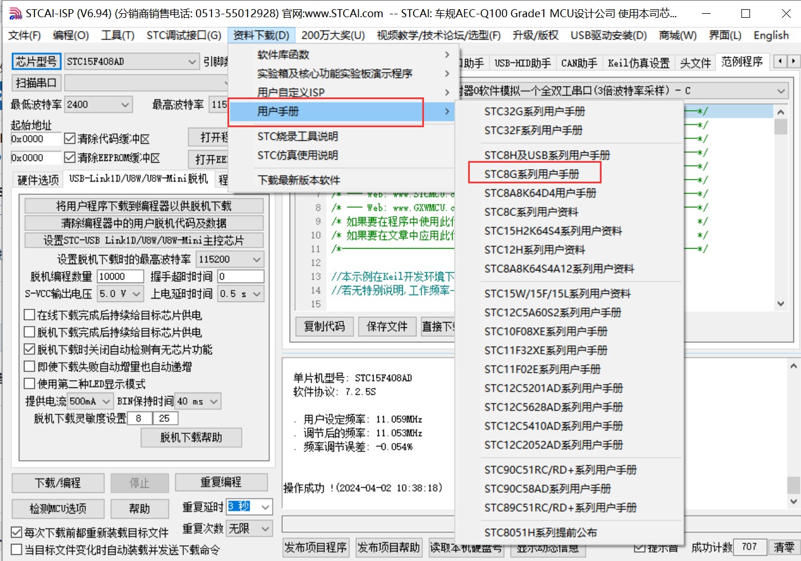Enable 在线下载完成后持续给目标芯片供电
The width and height of the screenshot is (801, 561).
tap(29, 315)
